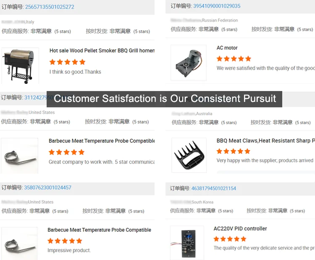Image resolution: width=315 pixels, height=260 pixels.
Task: Click the wood pellet smoker grill thumbnail
Action: 20,65
